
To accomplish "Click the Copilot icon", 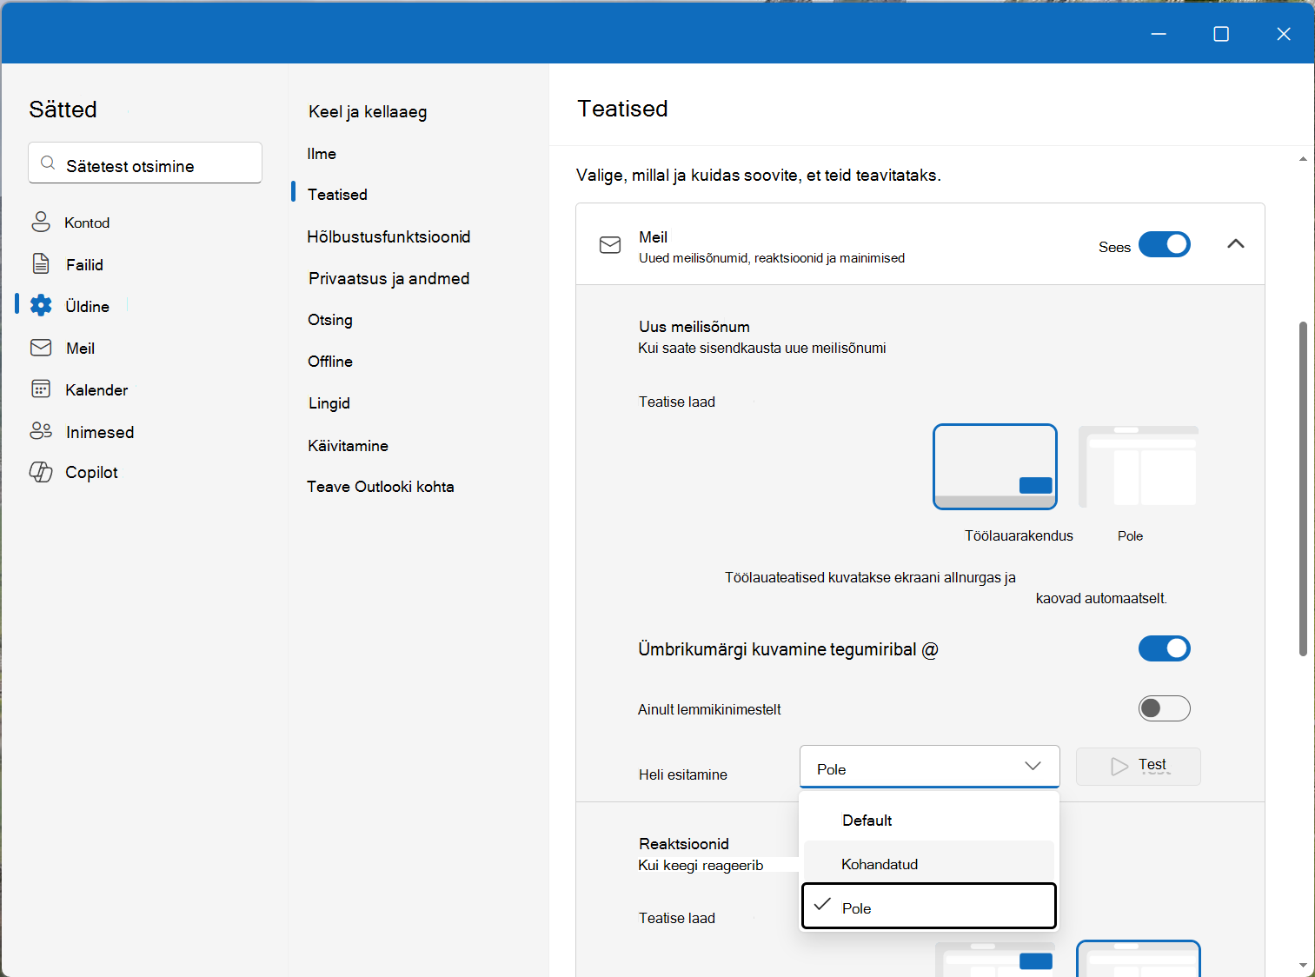I will 41,472.
